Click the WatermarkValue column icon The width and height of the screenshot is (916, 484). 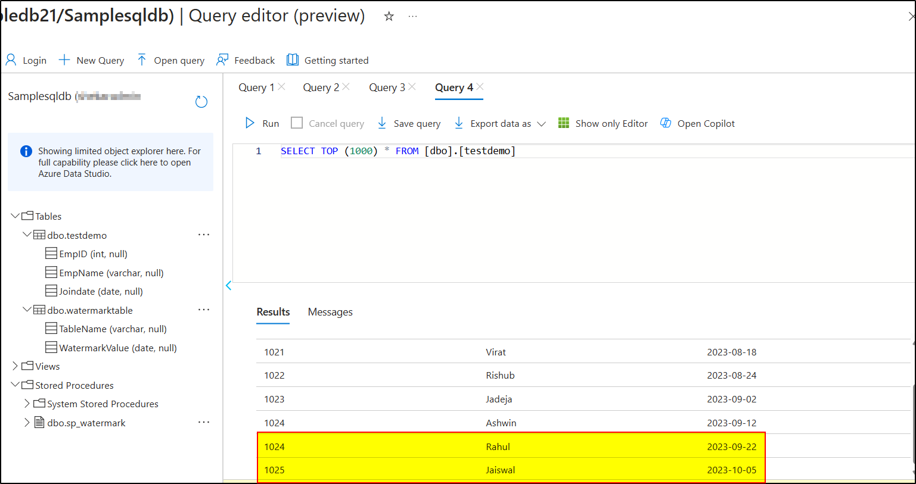(x=51, y=347)
